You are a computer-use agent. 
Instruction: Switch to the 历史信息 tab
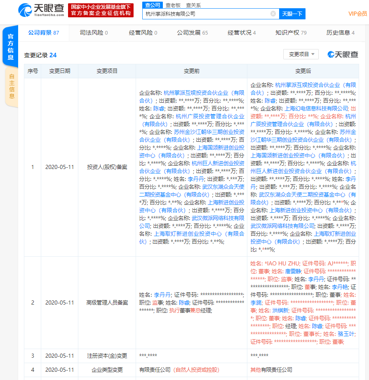340,33
